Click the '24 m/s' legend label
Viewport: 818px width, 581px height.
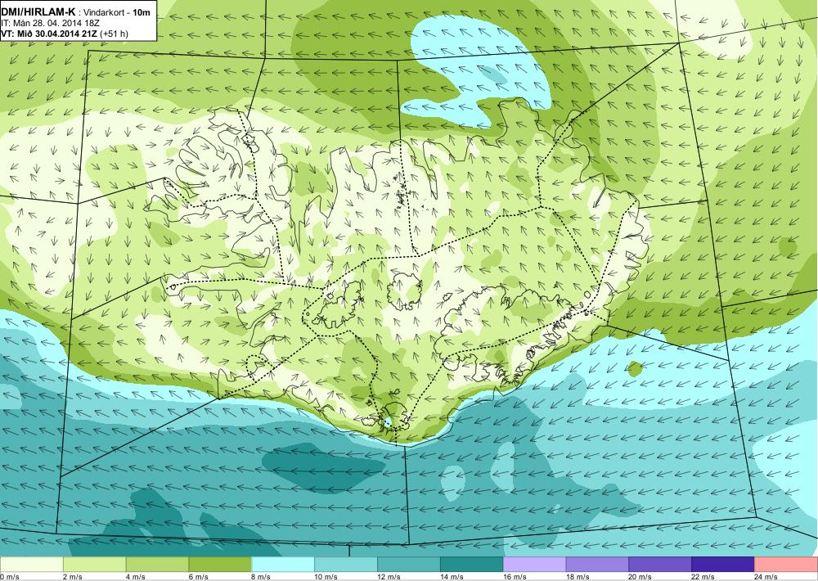pos(766,577)
